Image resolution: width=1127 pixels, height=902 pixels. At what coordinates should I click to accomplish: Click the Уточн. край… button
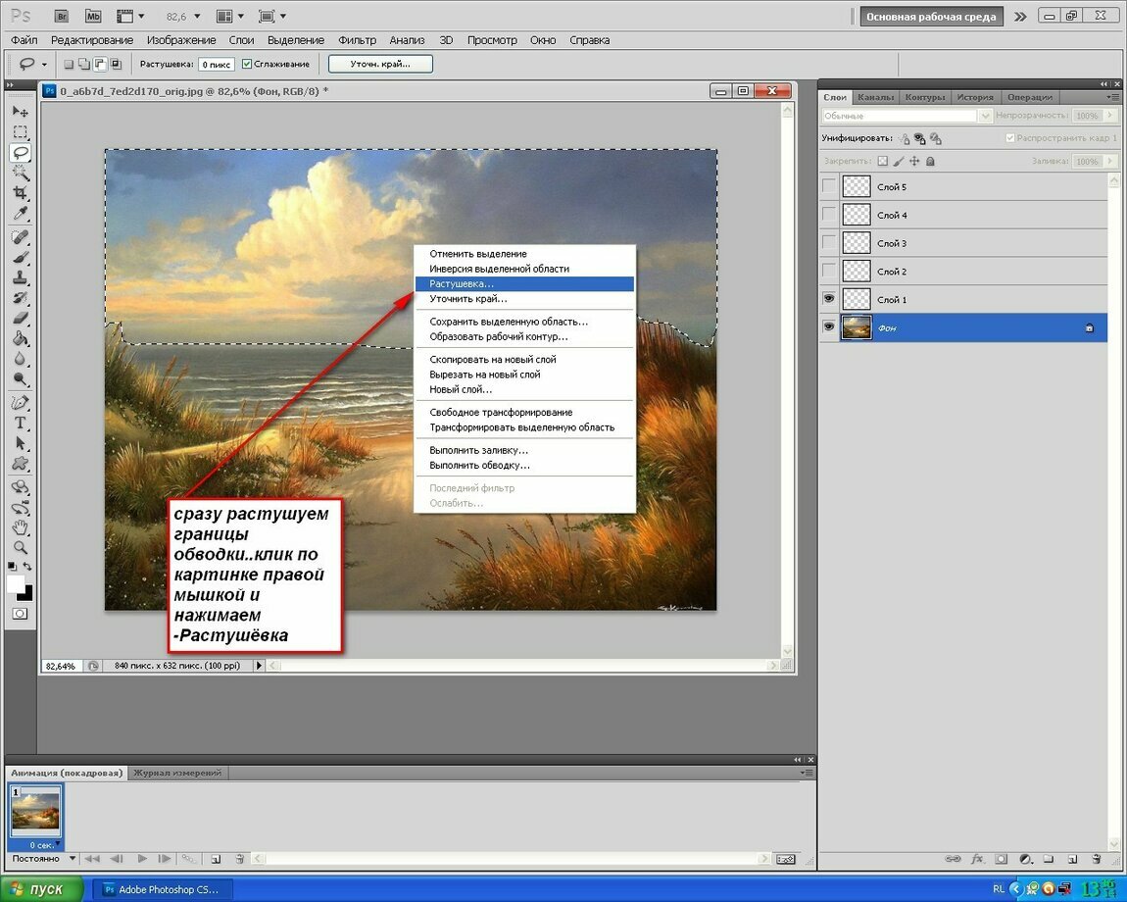click(380, 64)
